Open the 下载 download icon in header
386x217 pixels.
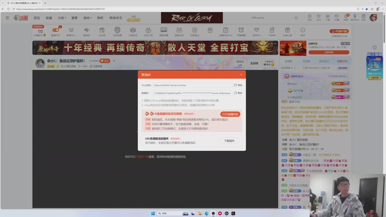[328, 17]
